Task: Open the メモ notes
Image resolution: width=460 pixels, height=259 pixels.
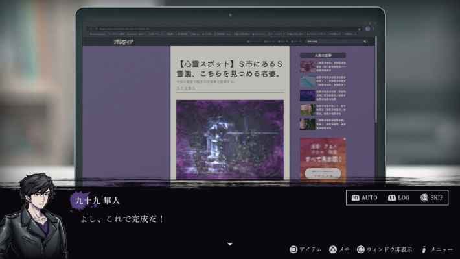Action: tap(344, 250)
